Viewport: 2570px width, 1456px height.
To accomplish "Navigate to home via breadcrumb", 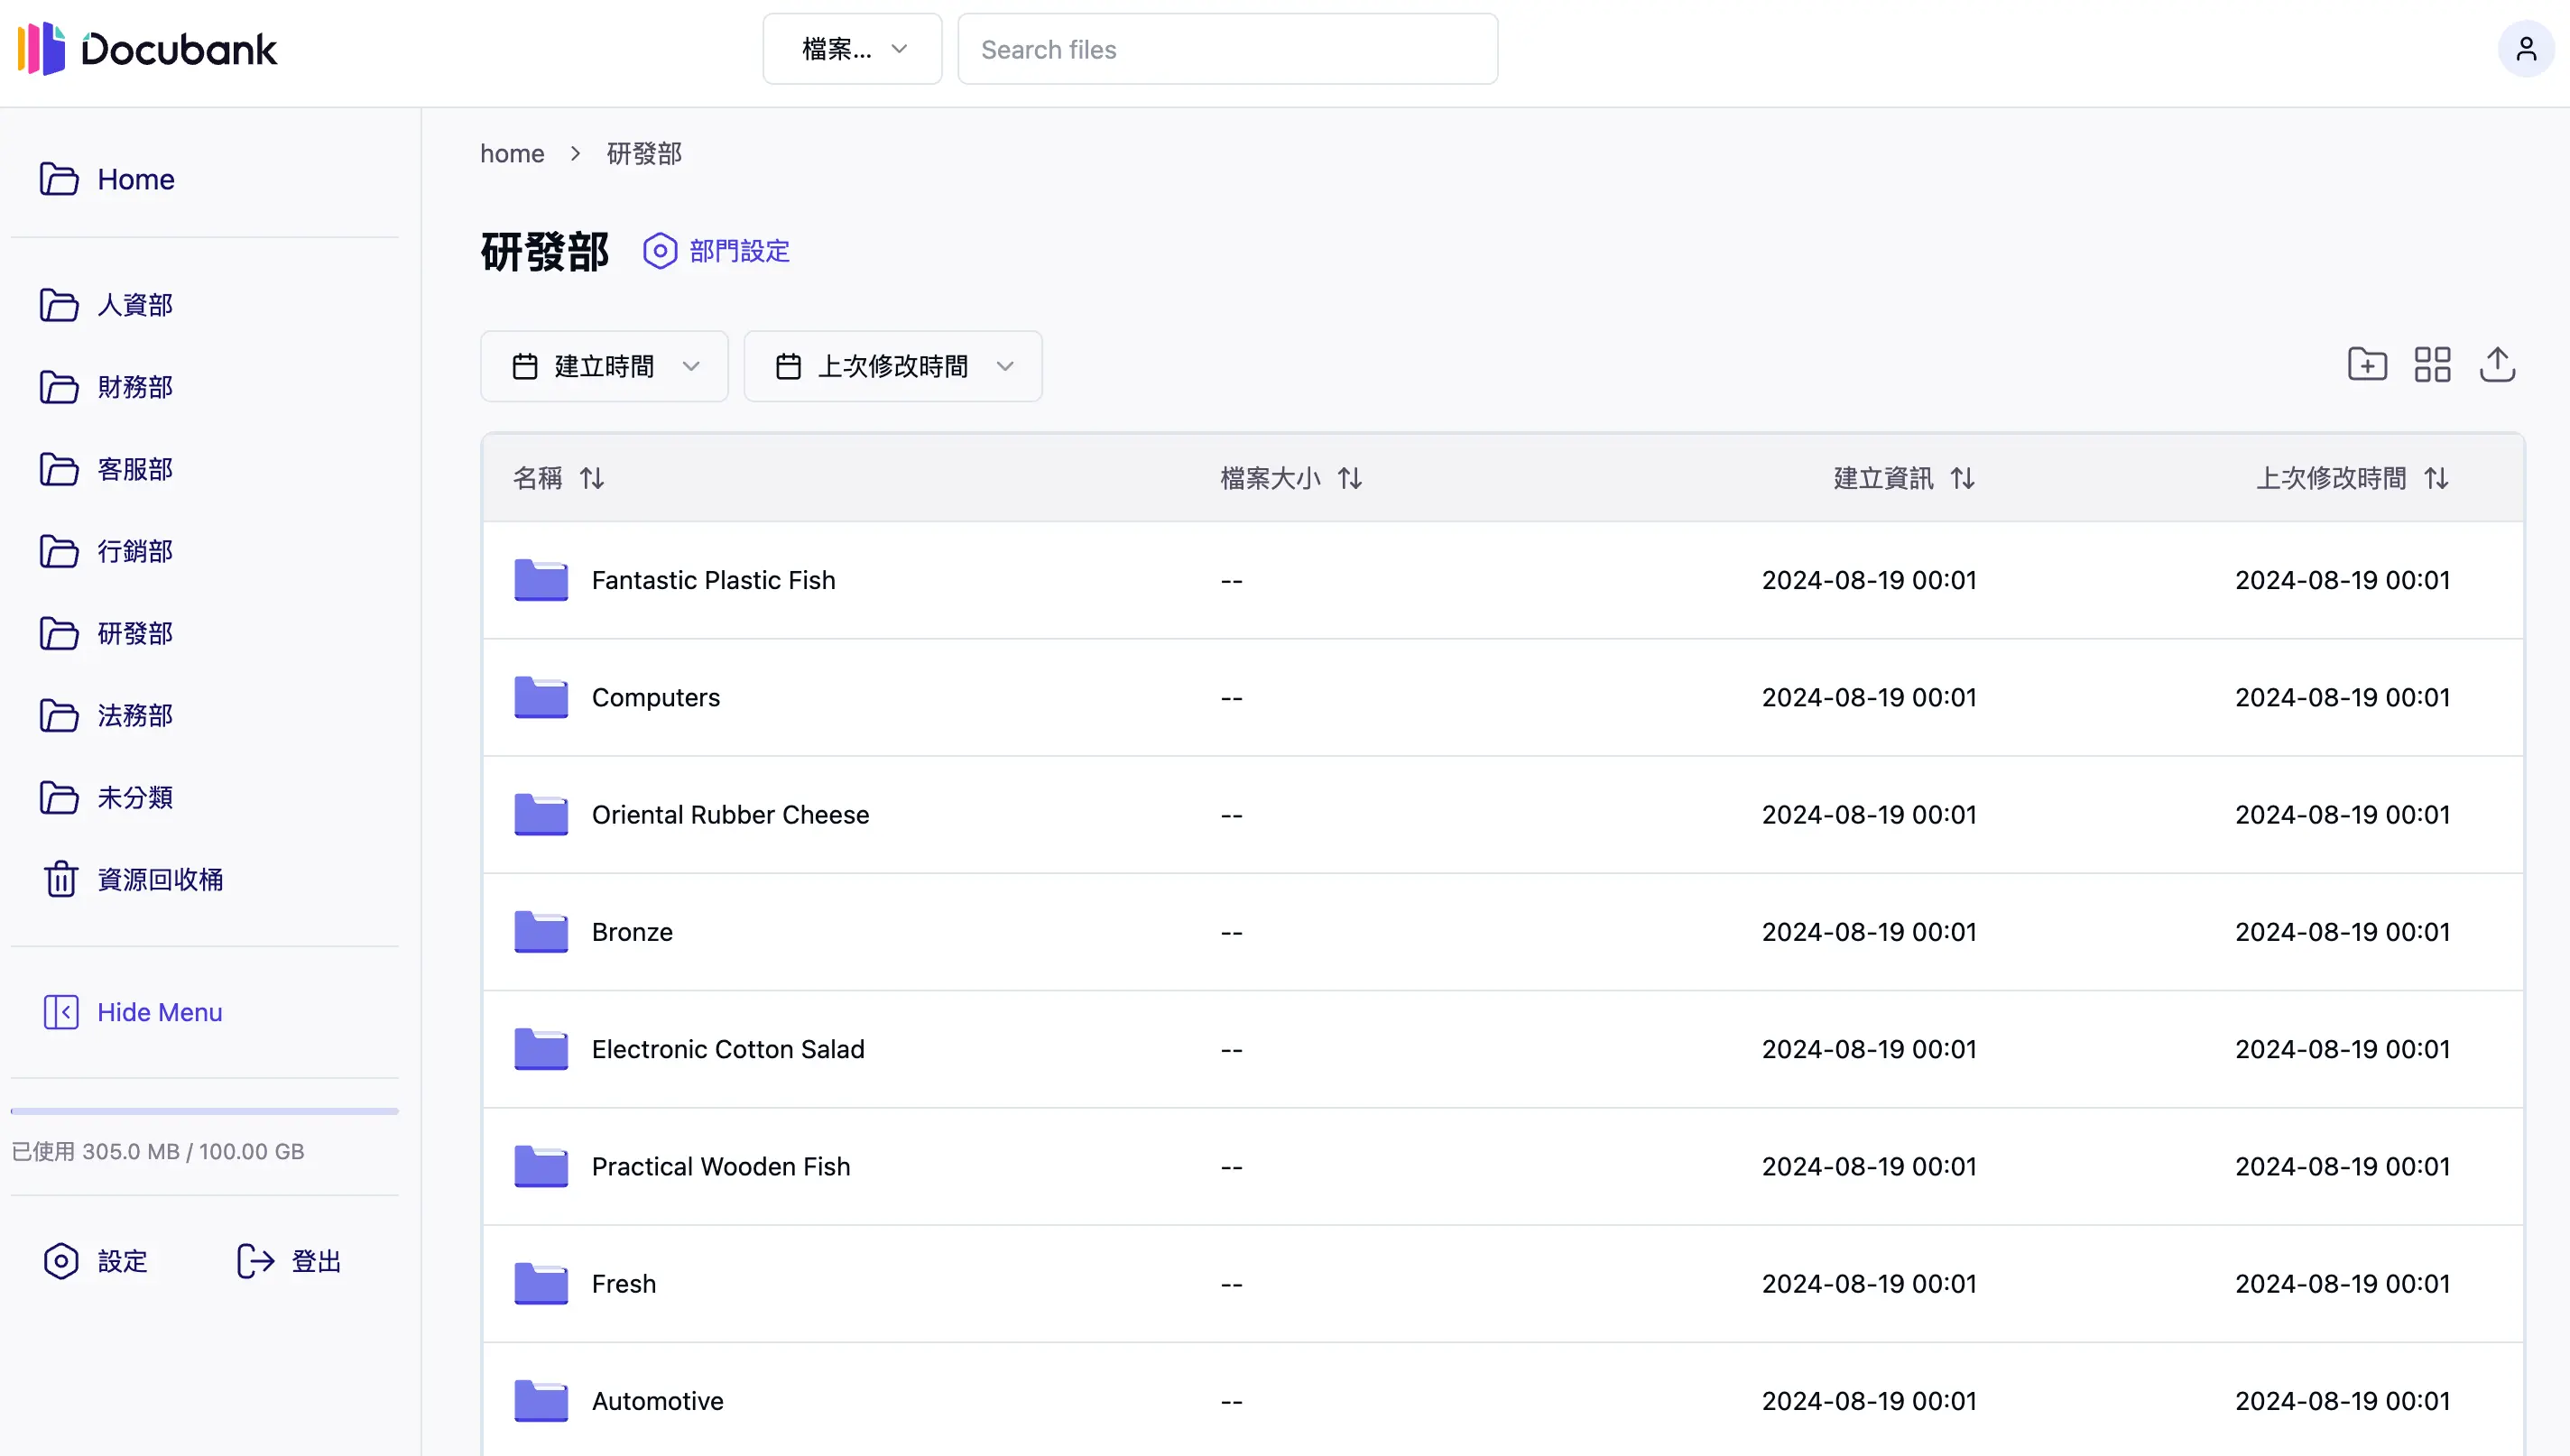I will 511,153.
